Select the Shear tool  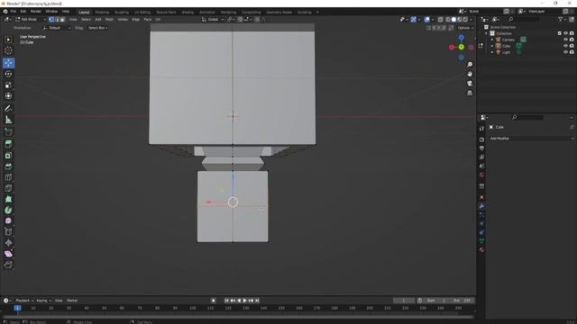8,254
